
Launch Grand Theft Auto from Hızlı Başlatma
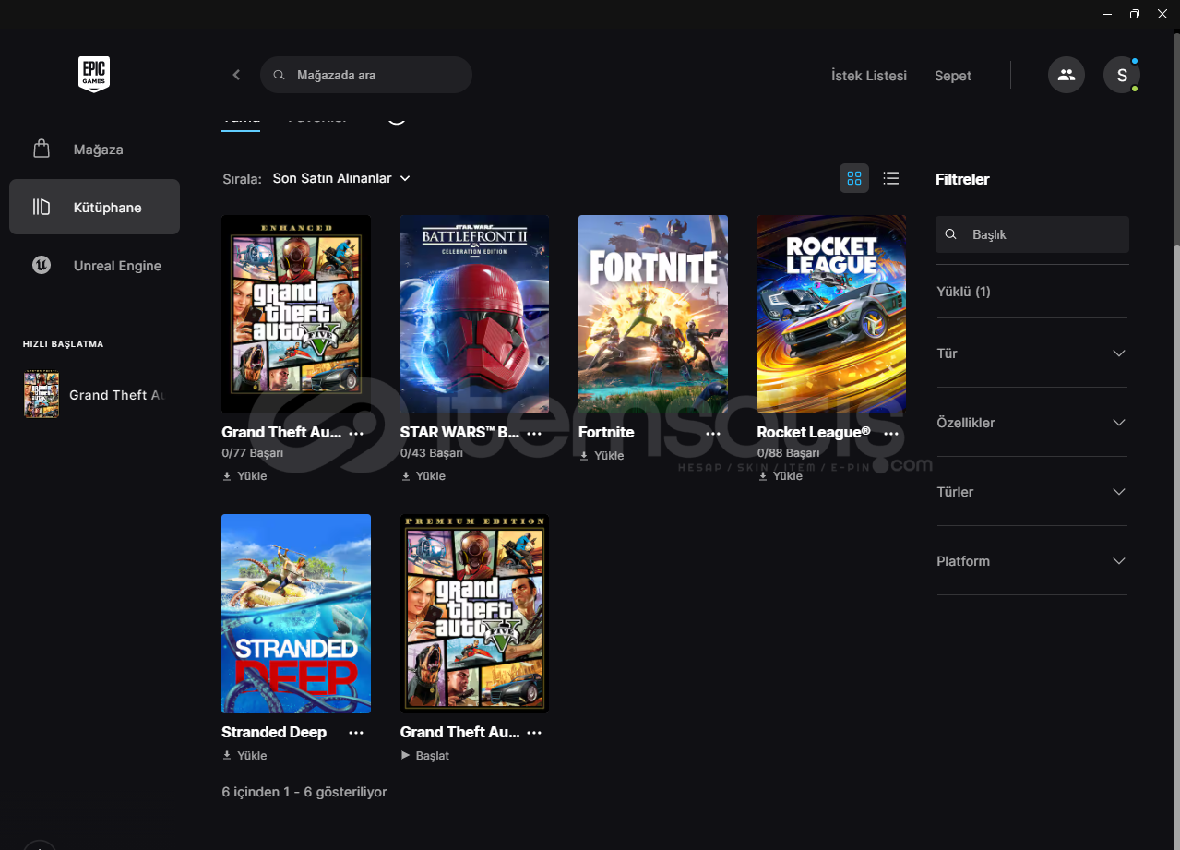click(94, 395)
